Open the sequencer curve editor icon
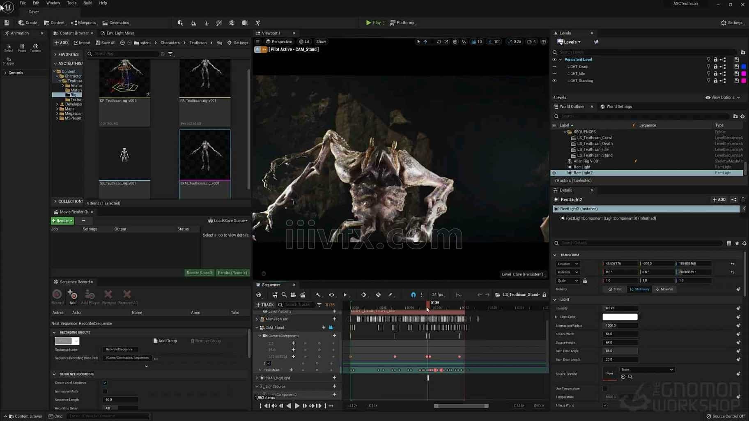 (x=459, y=295)
